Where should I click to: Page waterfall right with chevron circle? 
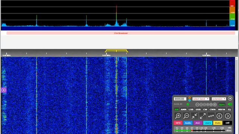coord(228,116)
